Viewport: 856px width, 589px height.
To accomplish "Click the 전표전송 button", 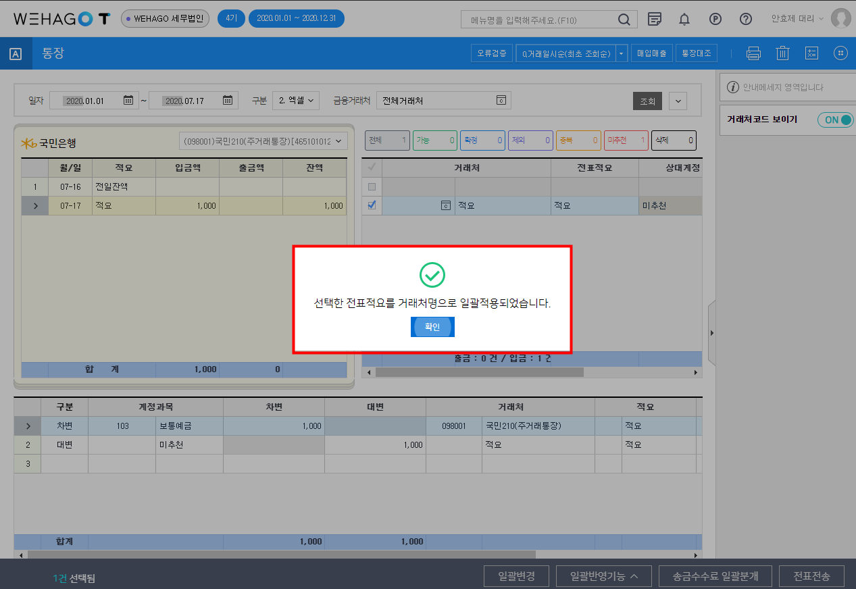I will (811, 576).
